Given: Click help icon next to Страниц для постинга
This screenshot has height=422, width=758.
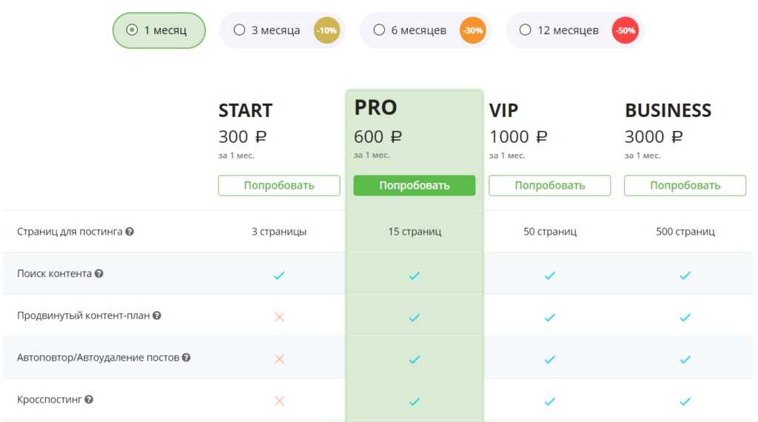Looking at the screenshot, I should (x=130, y=232).
